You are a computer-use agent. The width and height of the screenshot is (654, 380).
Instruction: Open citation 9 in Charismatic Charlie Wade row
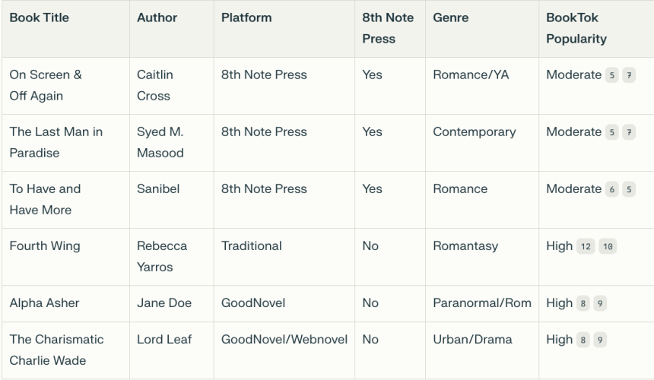click(600, 340)
